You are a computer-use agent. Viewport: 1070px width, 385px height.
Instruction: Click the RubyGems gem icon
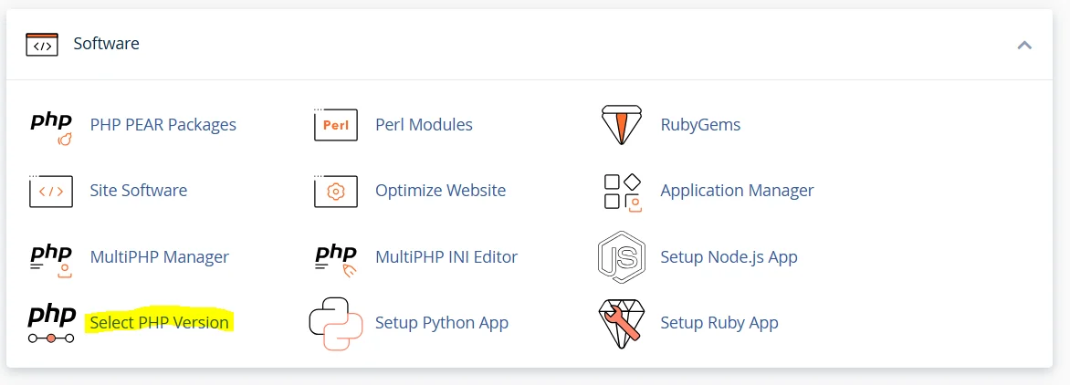click(622, 125)
